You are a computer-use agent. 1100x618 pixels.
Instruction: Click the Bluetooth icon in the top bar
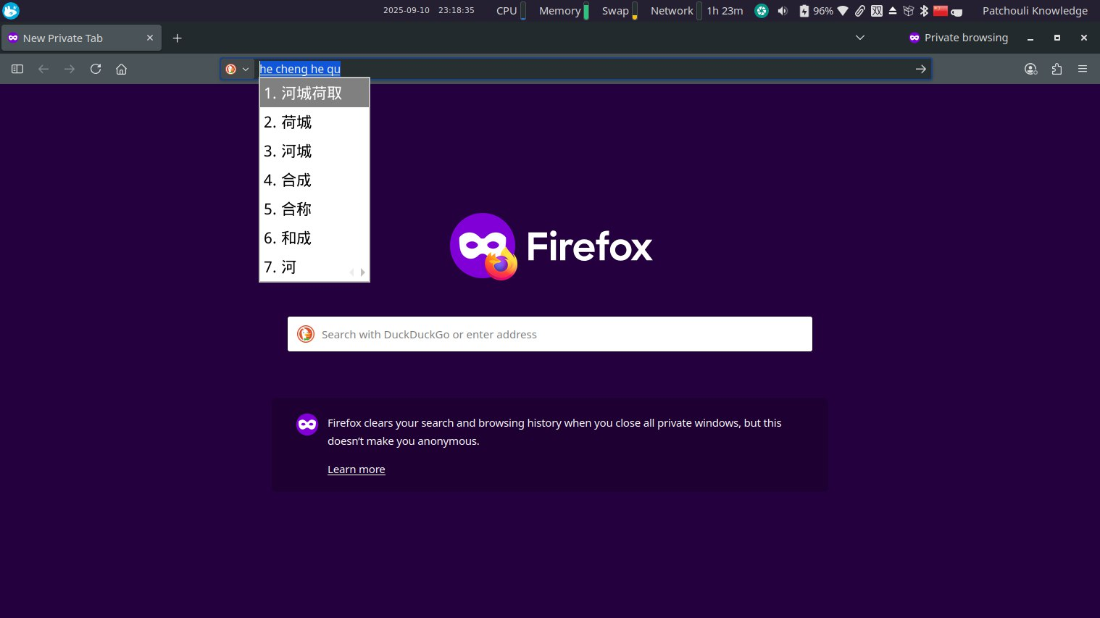923,11
